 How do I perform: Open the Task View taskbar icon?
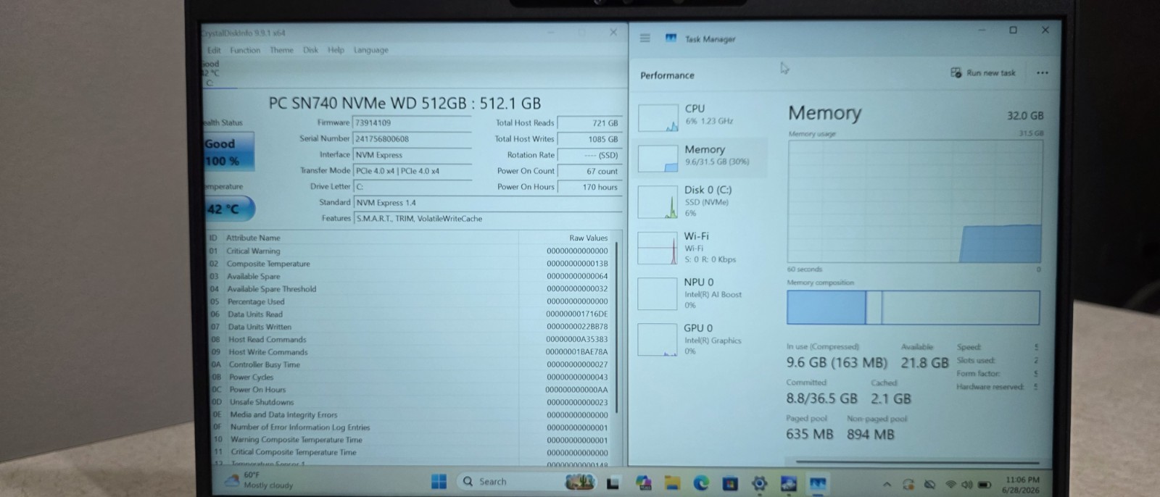click(613, 483)
